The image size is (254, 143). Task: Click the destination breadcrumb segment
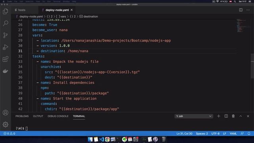click(90, 17)
